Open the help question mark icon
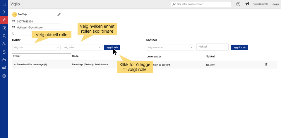 pos(238,4)
